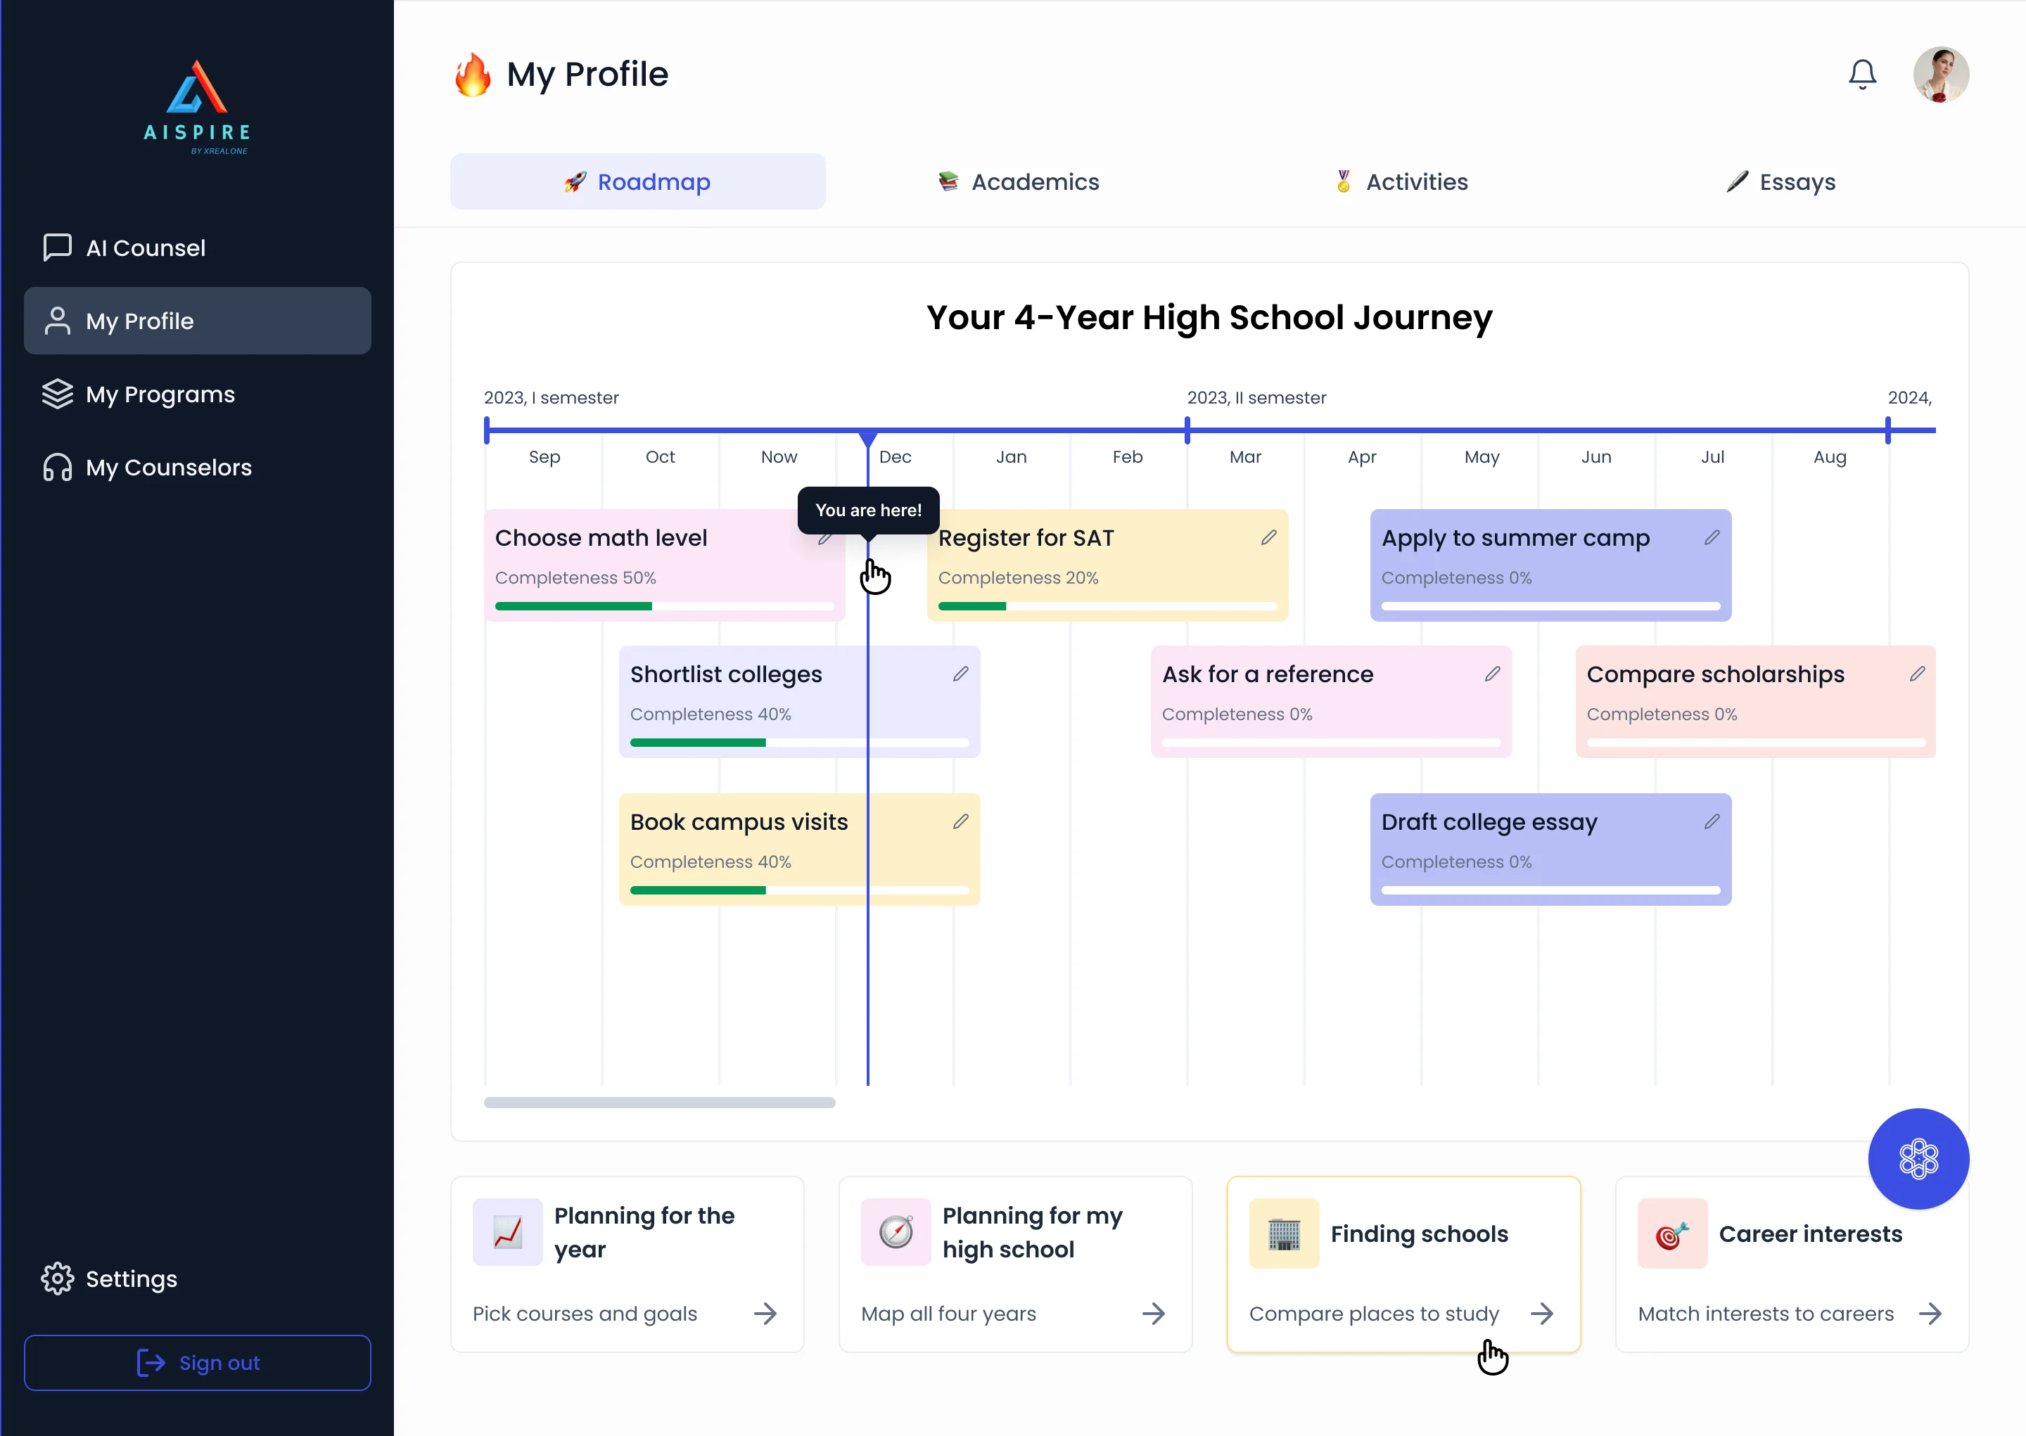Open My Counselors in sidebar

point(197,467)
